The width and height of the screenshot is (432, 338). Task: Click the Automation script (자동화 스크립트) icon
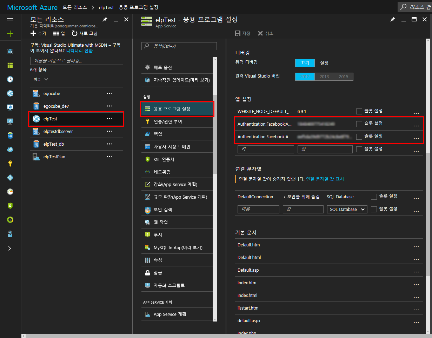(x=147, y=285)
